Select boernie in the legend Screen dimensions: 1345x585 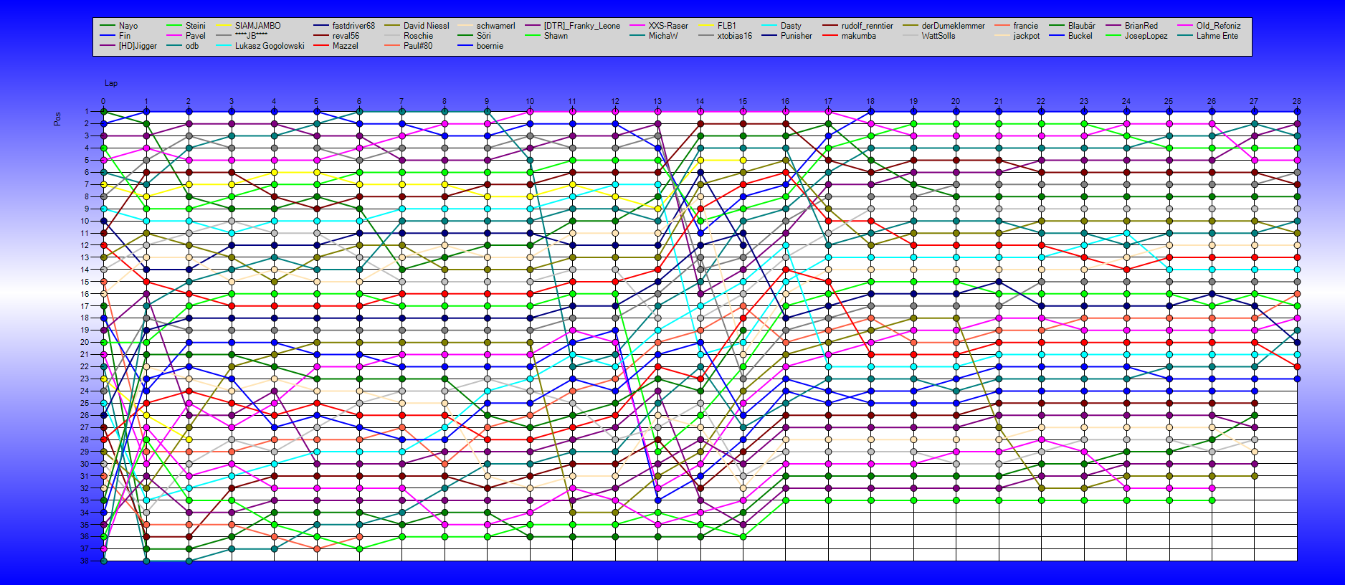point(490,46)
